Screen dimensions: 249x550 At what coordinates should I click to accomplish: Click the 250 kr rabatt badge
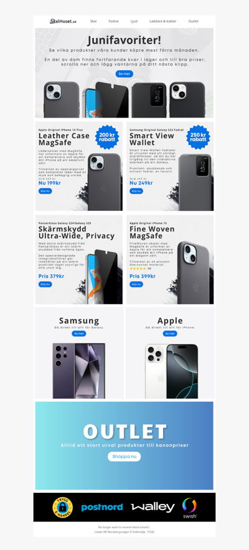pos(198,137)
